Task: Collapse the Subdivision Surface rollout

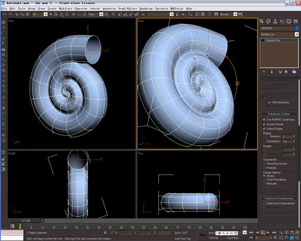Action: click(x=279, y=114)
